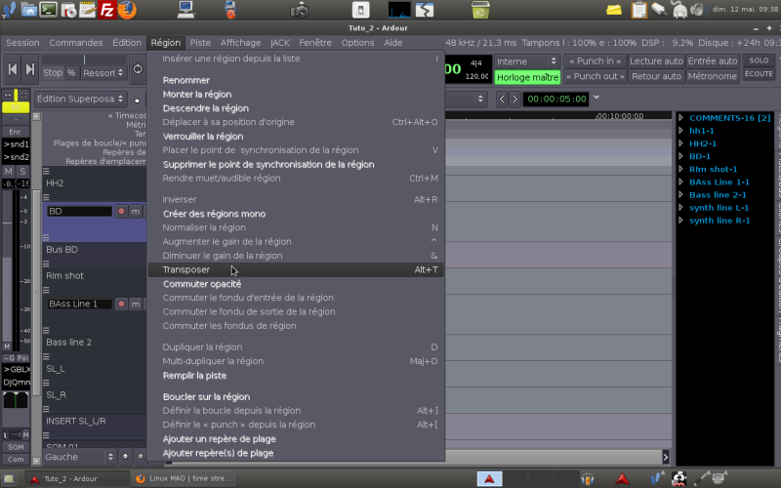This screenshot has width=781, height=488.
Task: Go to session start transport button
Action: point(13,69)
